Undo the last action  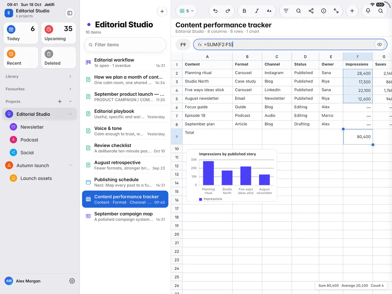click(215, 11)
